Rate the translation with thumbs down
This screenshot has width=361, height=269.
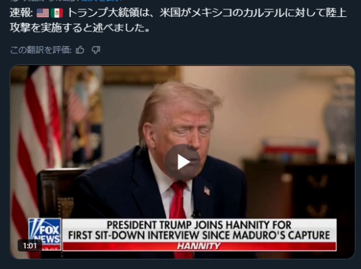[x=96, y=50]
